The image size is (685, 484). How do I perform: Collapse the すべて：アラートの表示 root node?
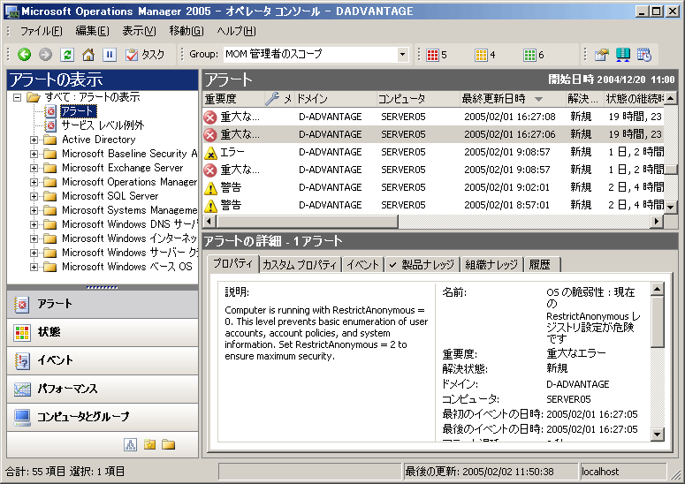click(x=17, y=97)
